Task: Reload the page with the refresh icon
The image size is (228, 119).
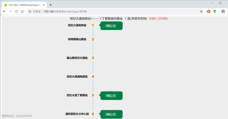Action: (17, 11)
